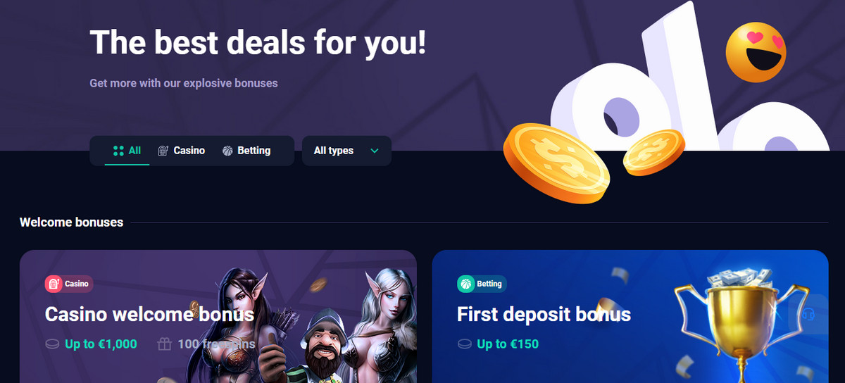Open the live support headset icon
The width and height of the screenshot is (845, 383).
click(x=808, y=314)
